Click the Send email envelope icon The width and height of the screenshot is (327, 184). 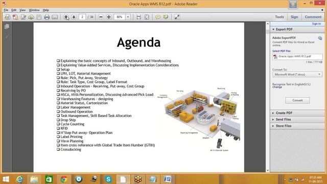click(55, 17)
